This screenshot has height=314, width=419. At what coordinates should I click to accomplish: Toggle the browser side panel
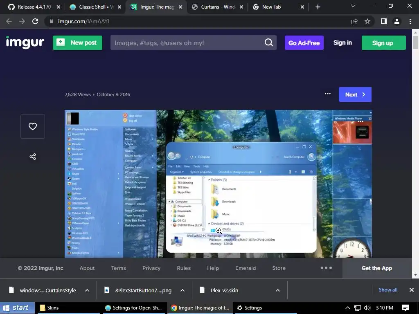coord(384,21)
